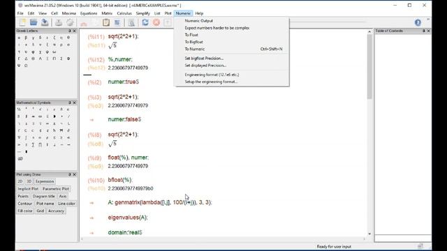Insert the one-half fraction symbol
The height and width of the screenshot is (251, 447).
coord(19,109)
